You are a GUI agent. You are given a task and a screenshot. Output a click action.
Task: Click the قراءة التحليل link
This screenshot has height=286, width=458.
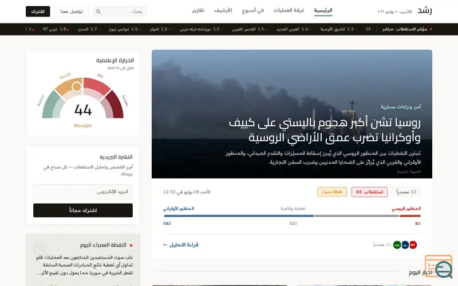click(181, 245)
